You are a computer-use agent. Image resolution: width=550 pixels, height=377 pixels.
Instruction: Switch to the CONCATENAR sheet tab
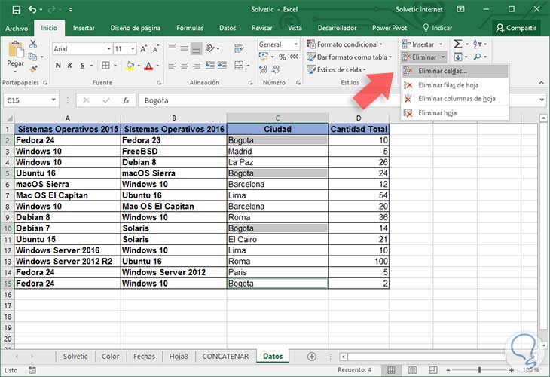227,356
